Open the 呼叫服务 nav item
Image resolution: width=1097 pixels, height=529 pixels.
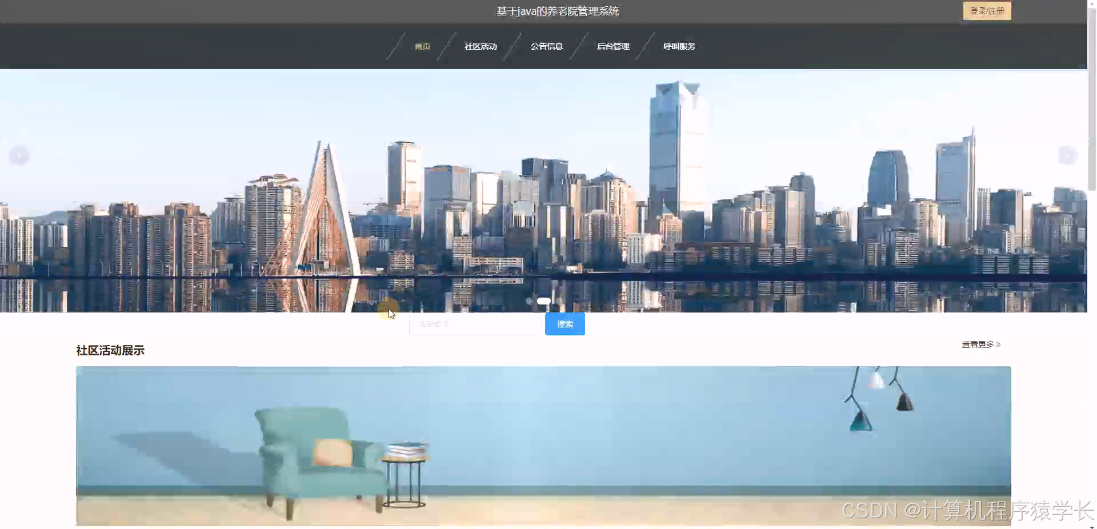pos(679,46)
